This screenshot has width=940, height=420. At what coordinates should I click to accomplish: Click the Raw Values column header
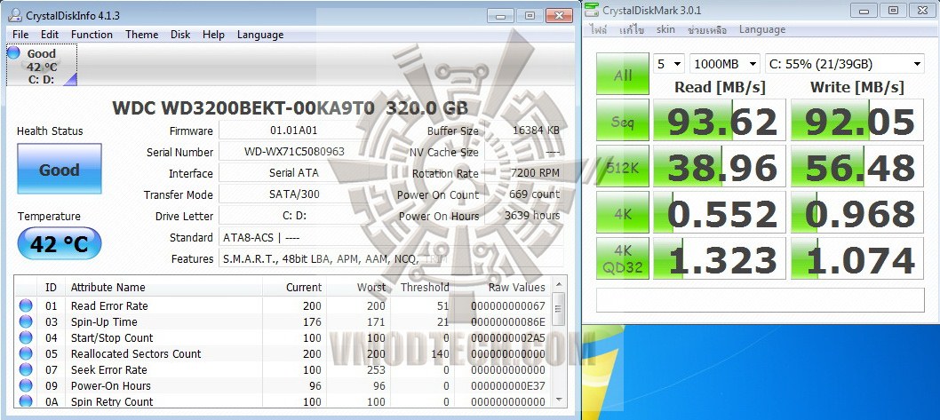(504, 287)
